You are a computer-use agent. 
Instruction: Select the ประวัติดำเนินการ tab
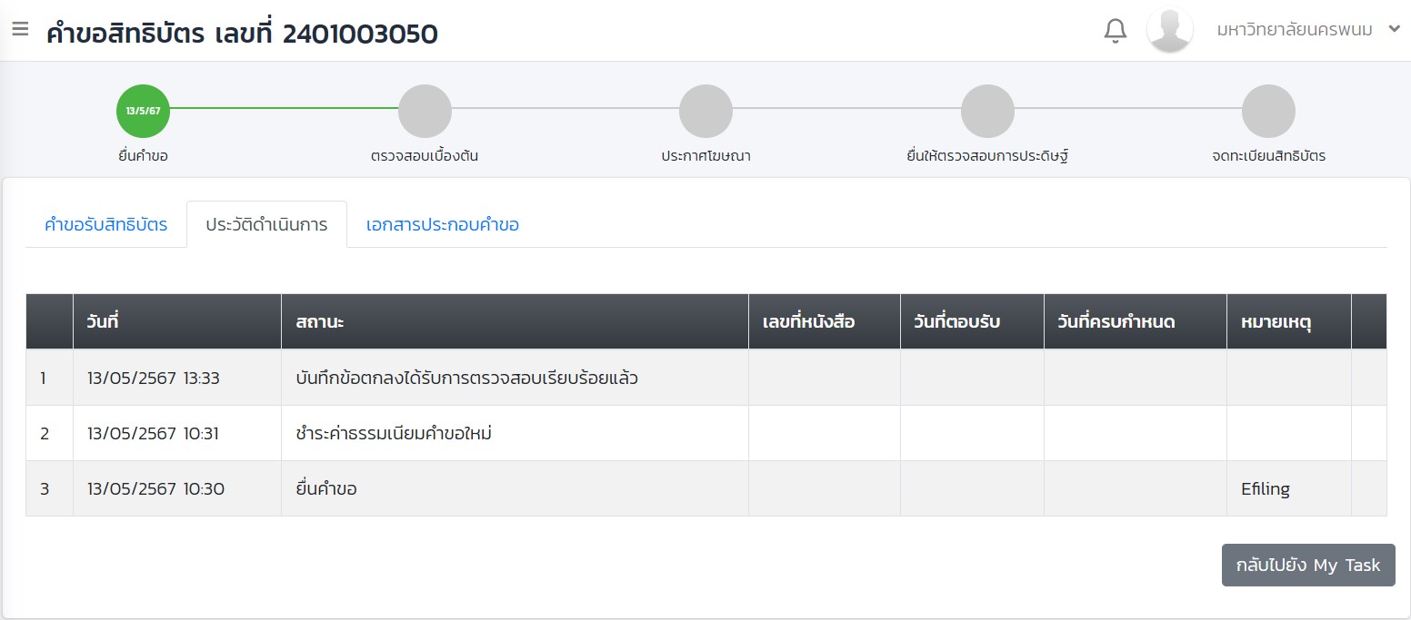tap(266, 225)
